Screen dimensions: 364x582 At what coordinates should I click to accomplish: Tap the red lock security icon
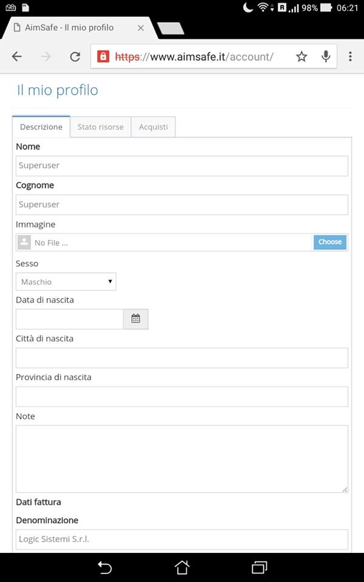103,56
